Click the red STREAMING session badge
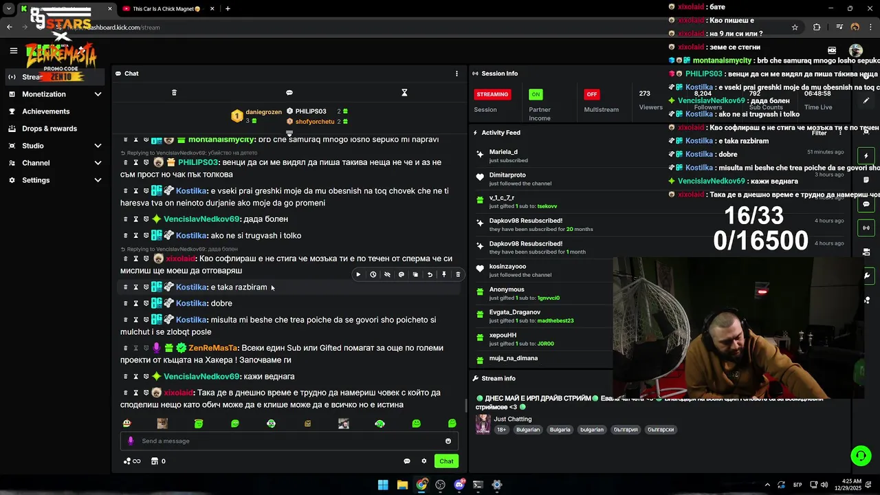Screen dimensions: 880x495 pos(492,94)
